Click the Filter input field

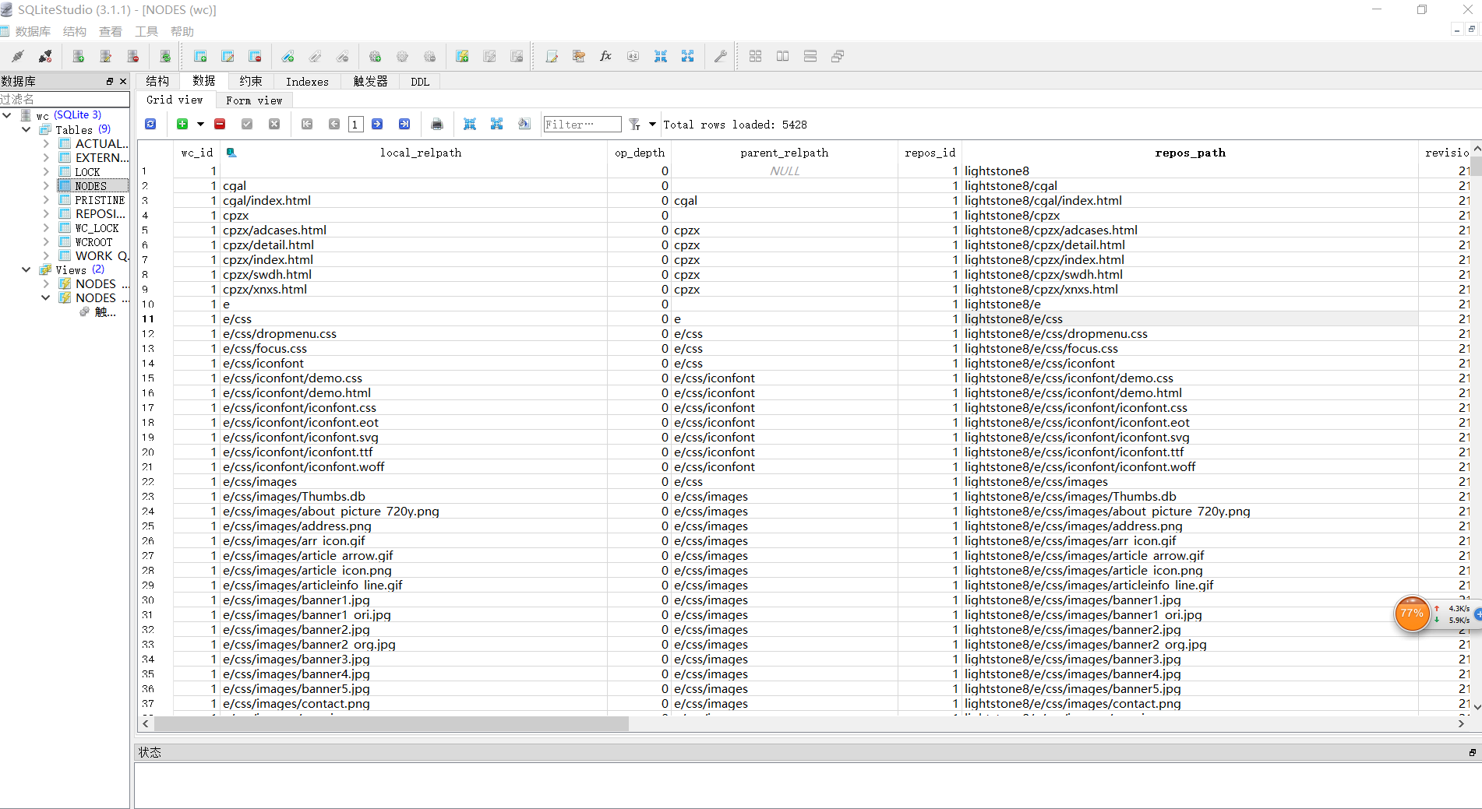click(x=581, y=125)
